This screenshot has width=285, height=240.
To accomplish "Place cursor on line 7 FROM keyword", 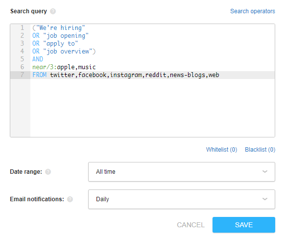I will tap(40, 75).
